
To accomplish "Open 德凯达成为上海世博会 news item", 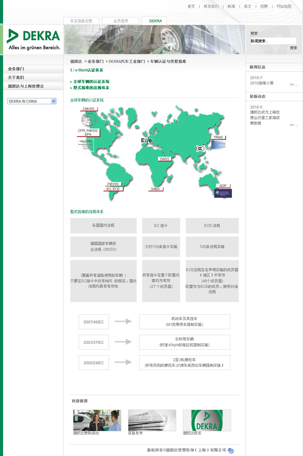I will coord(265,117).
